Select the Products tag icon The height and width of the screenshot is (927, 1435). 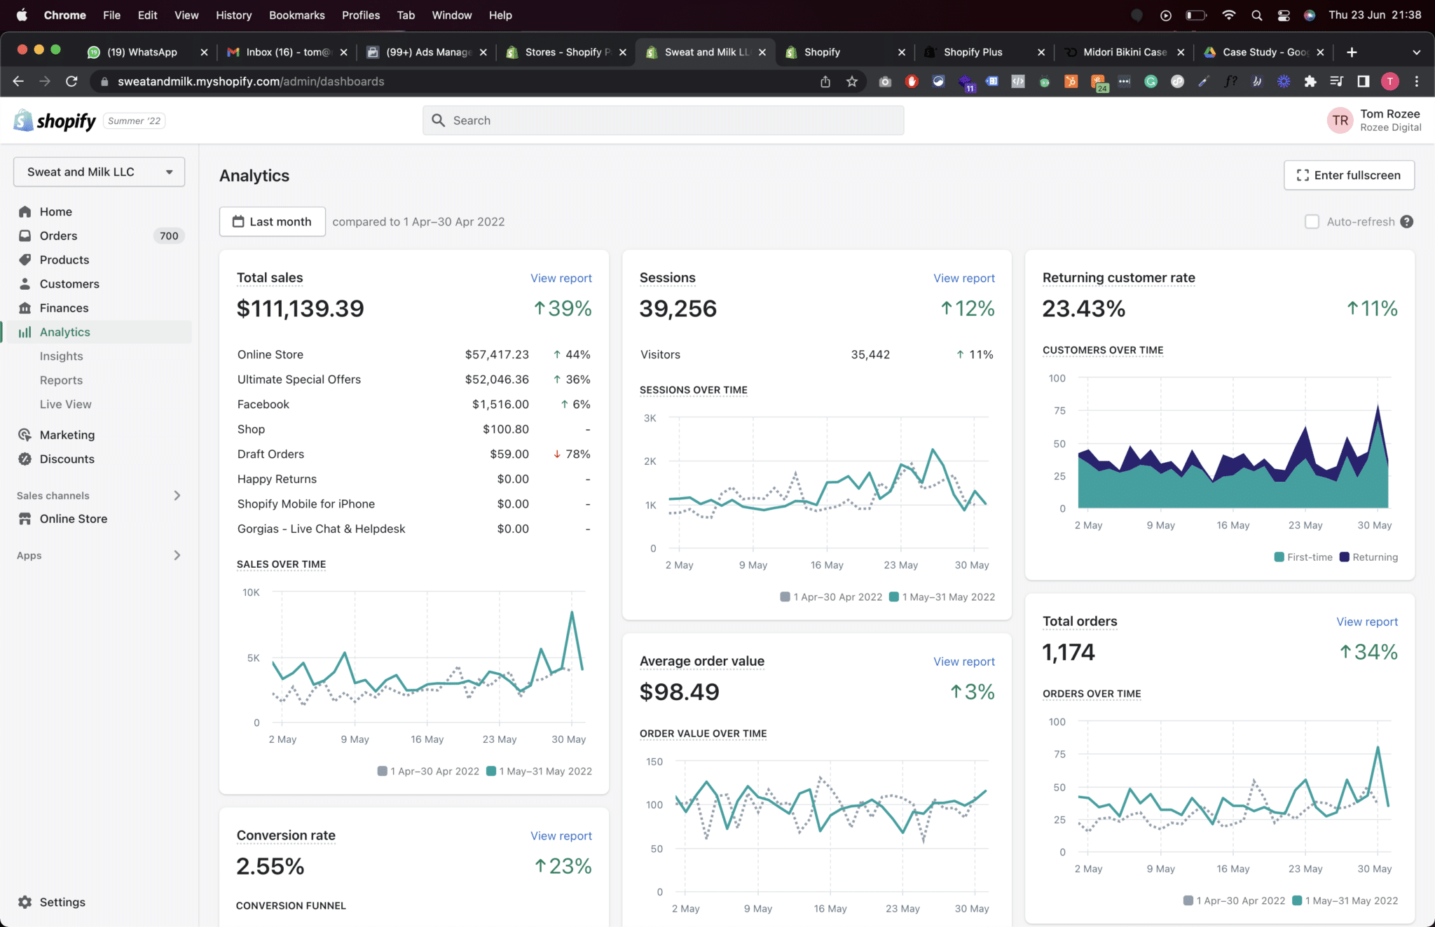coord(25,260)
